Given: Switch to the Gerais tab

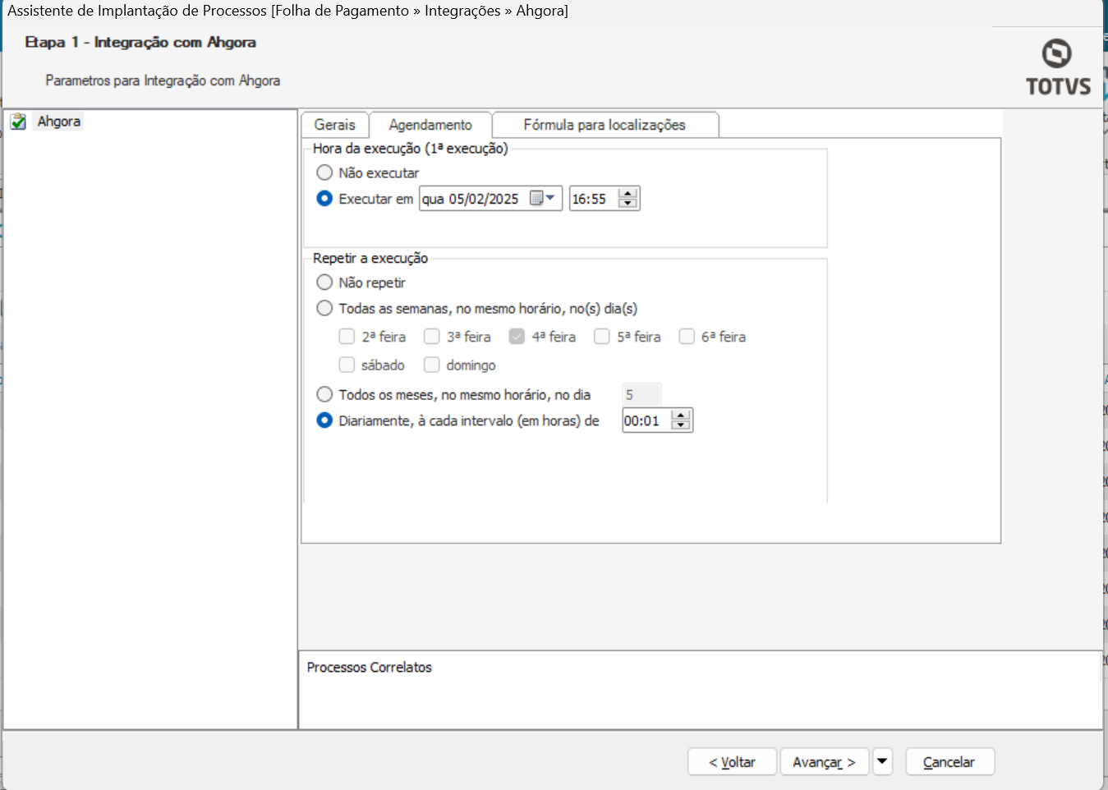Looking at the screenshot, I should [x=334, y=125].
